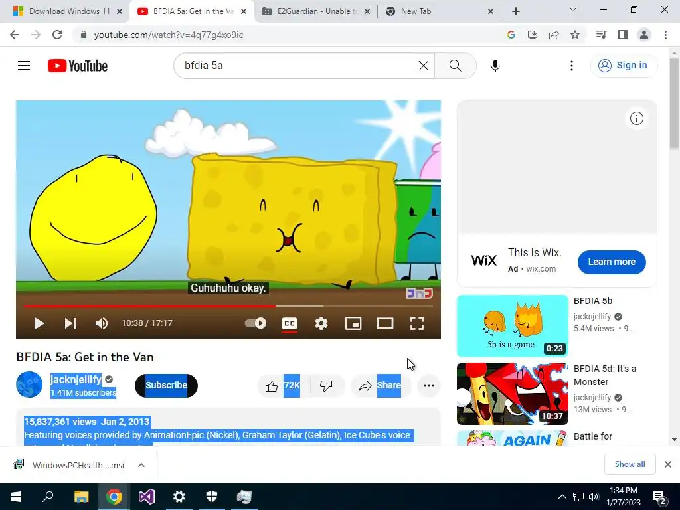
Task: Like the video (72K)
Action: pyautogui.click(x=284, y=386)
